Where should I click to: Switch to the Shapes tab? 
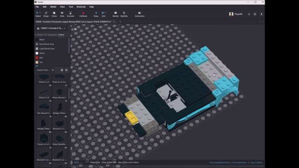click(x=40, y=35)
